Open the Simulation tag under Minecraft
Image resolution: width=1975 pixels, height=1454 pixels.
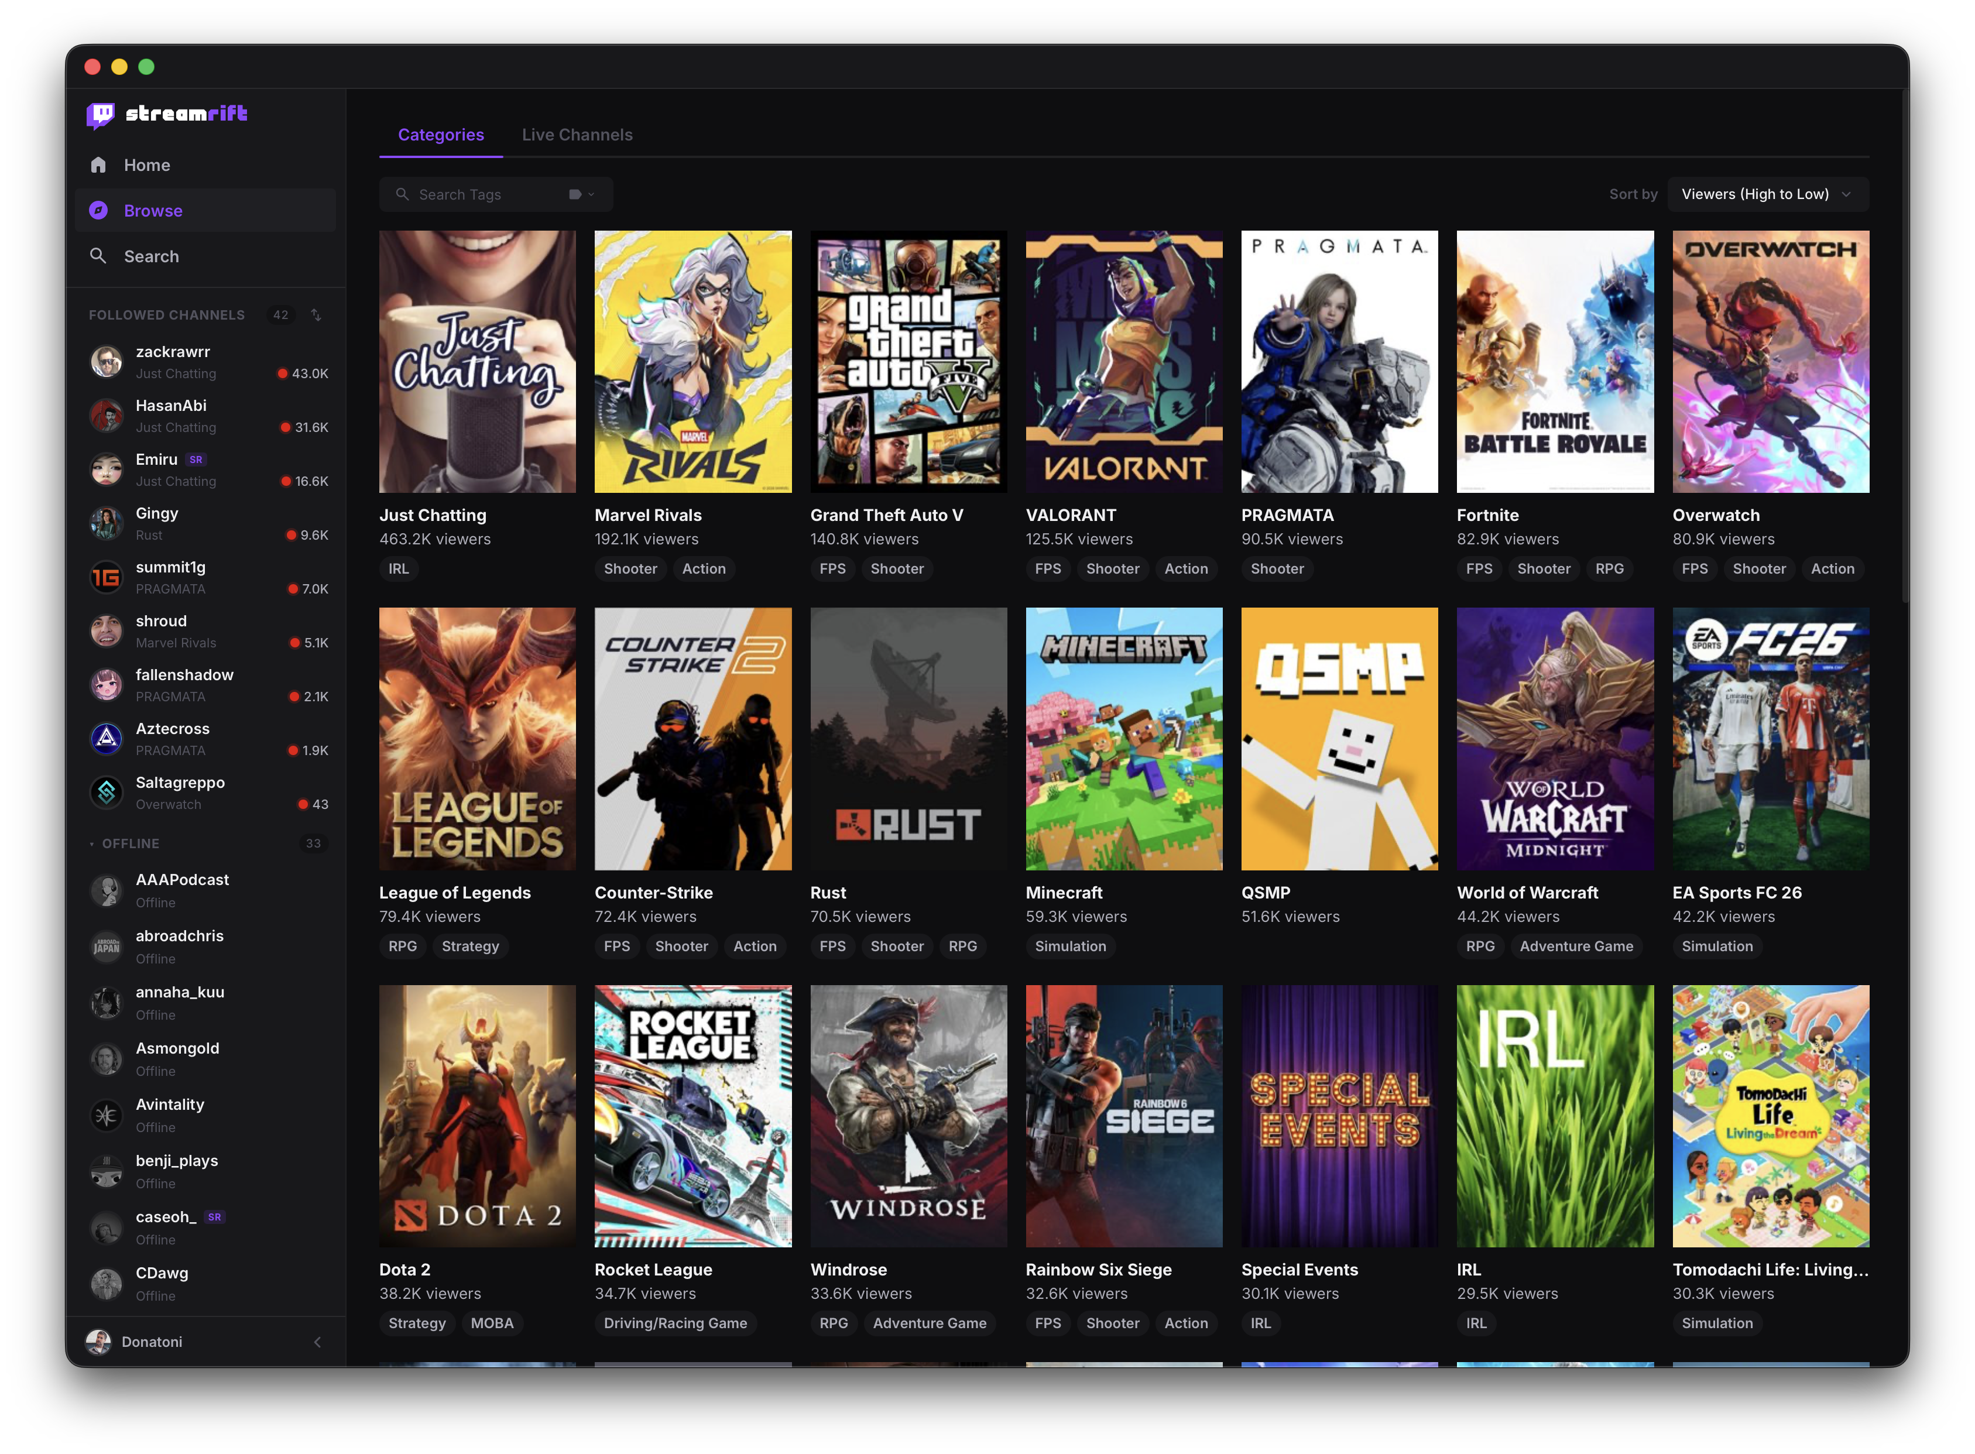pyautogui.click(x=1070, y=946)
